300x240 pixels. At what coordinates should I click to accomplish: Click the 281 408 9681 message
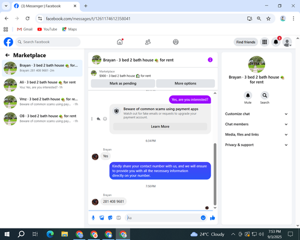113,202
